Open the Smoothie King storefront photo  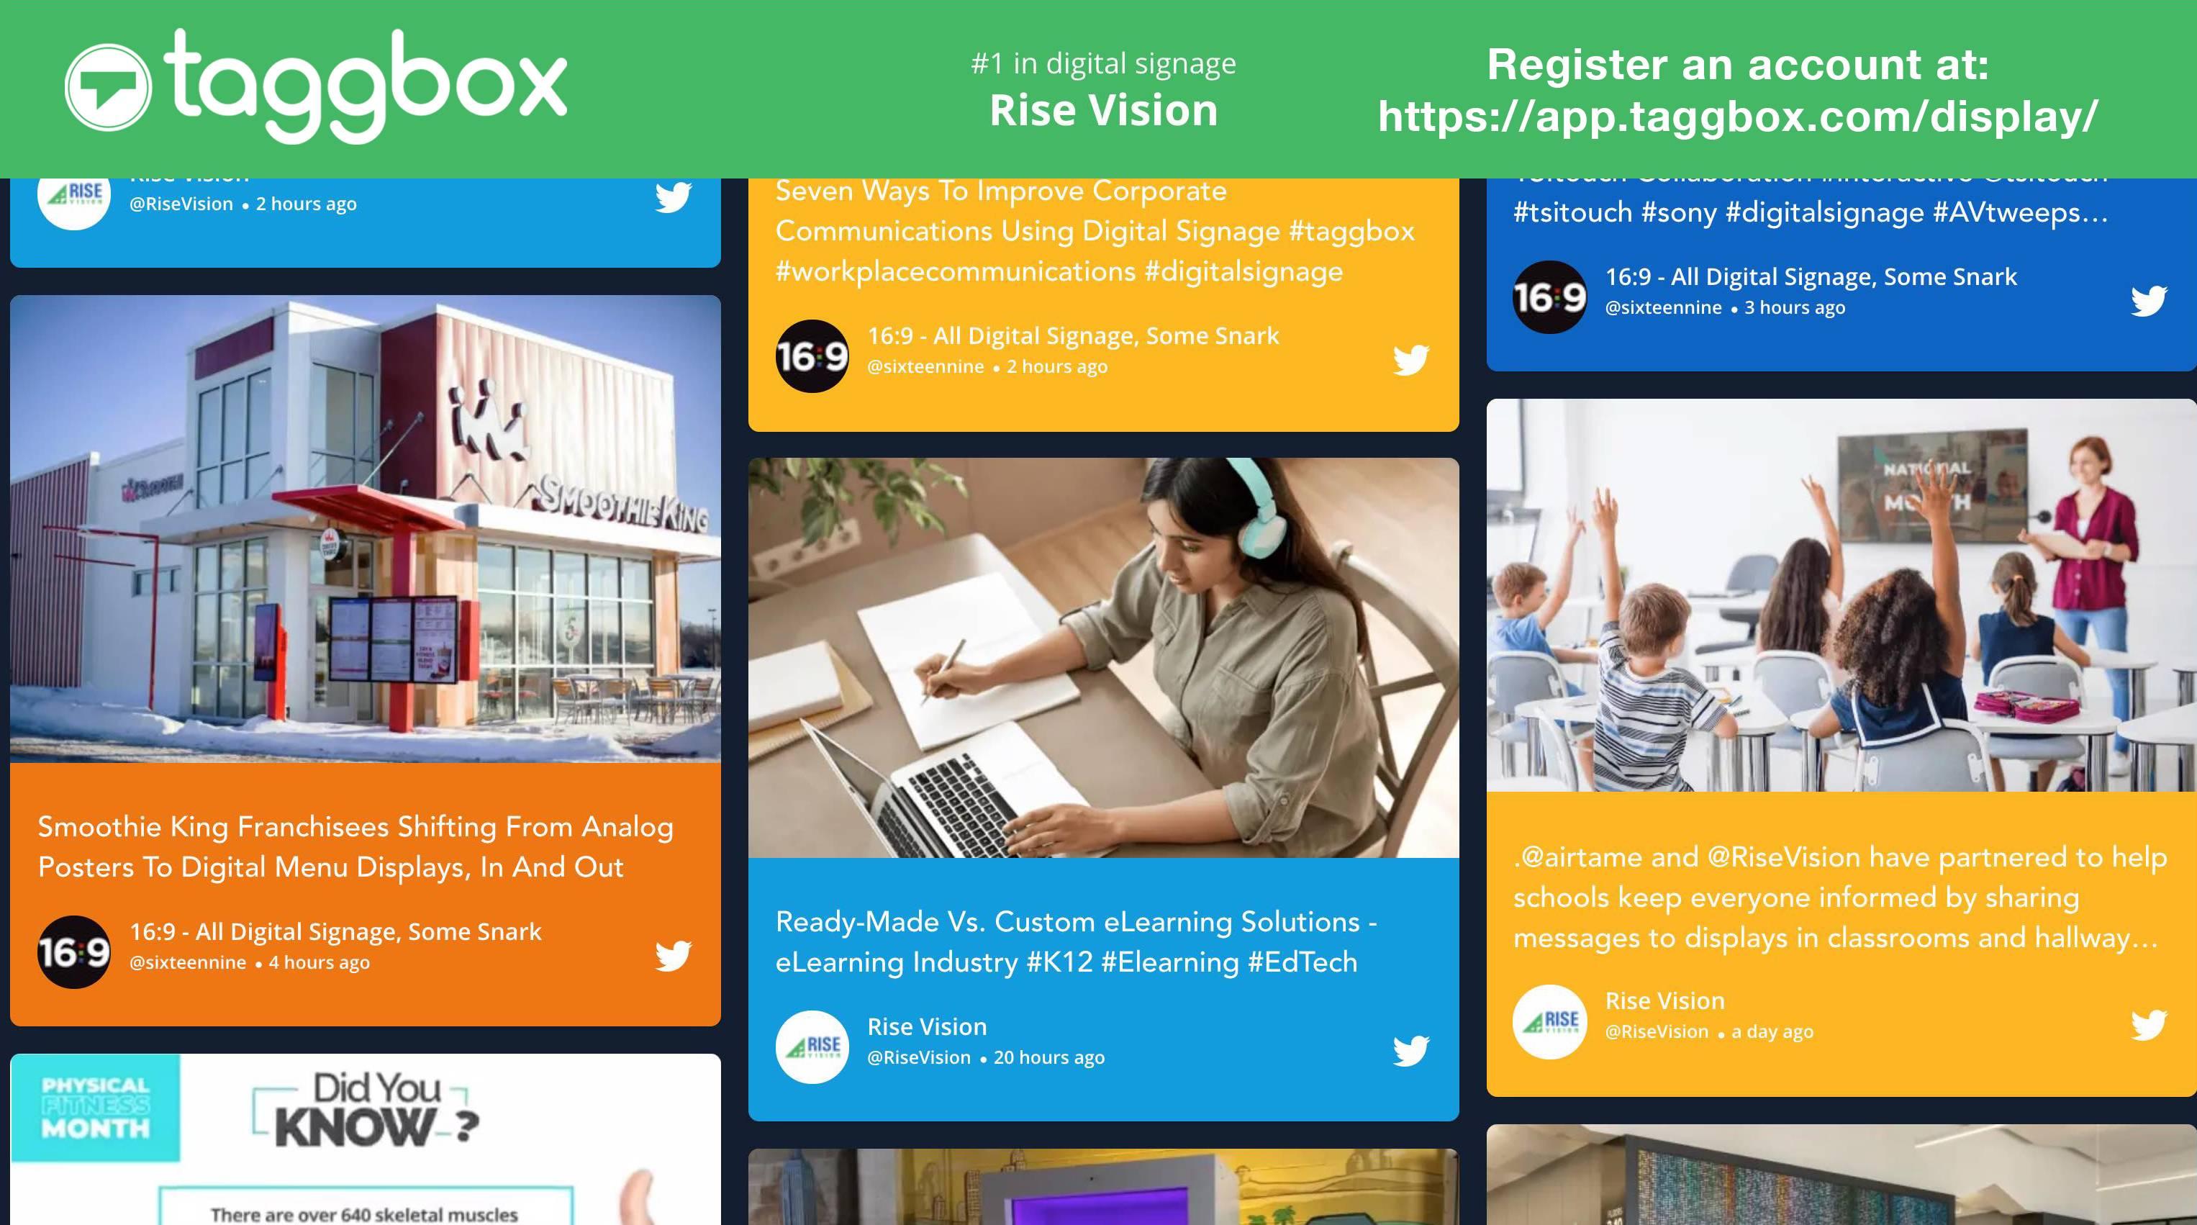365,529
